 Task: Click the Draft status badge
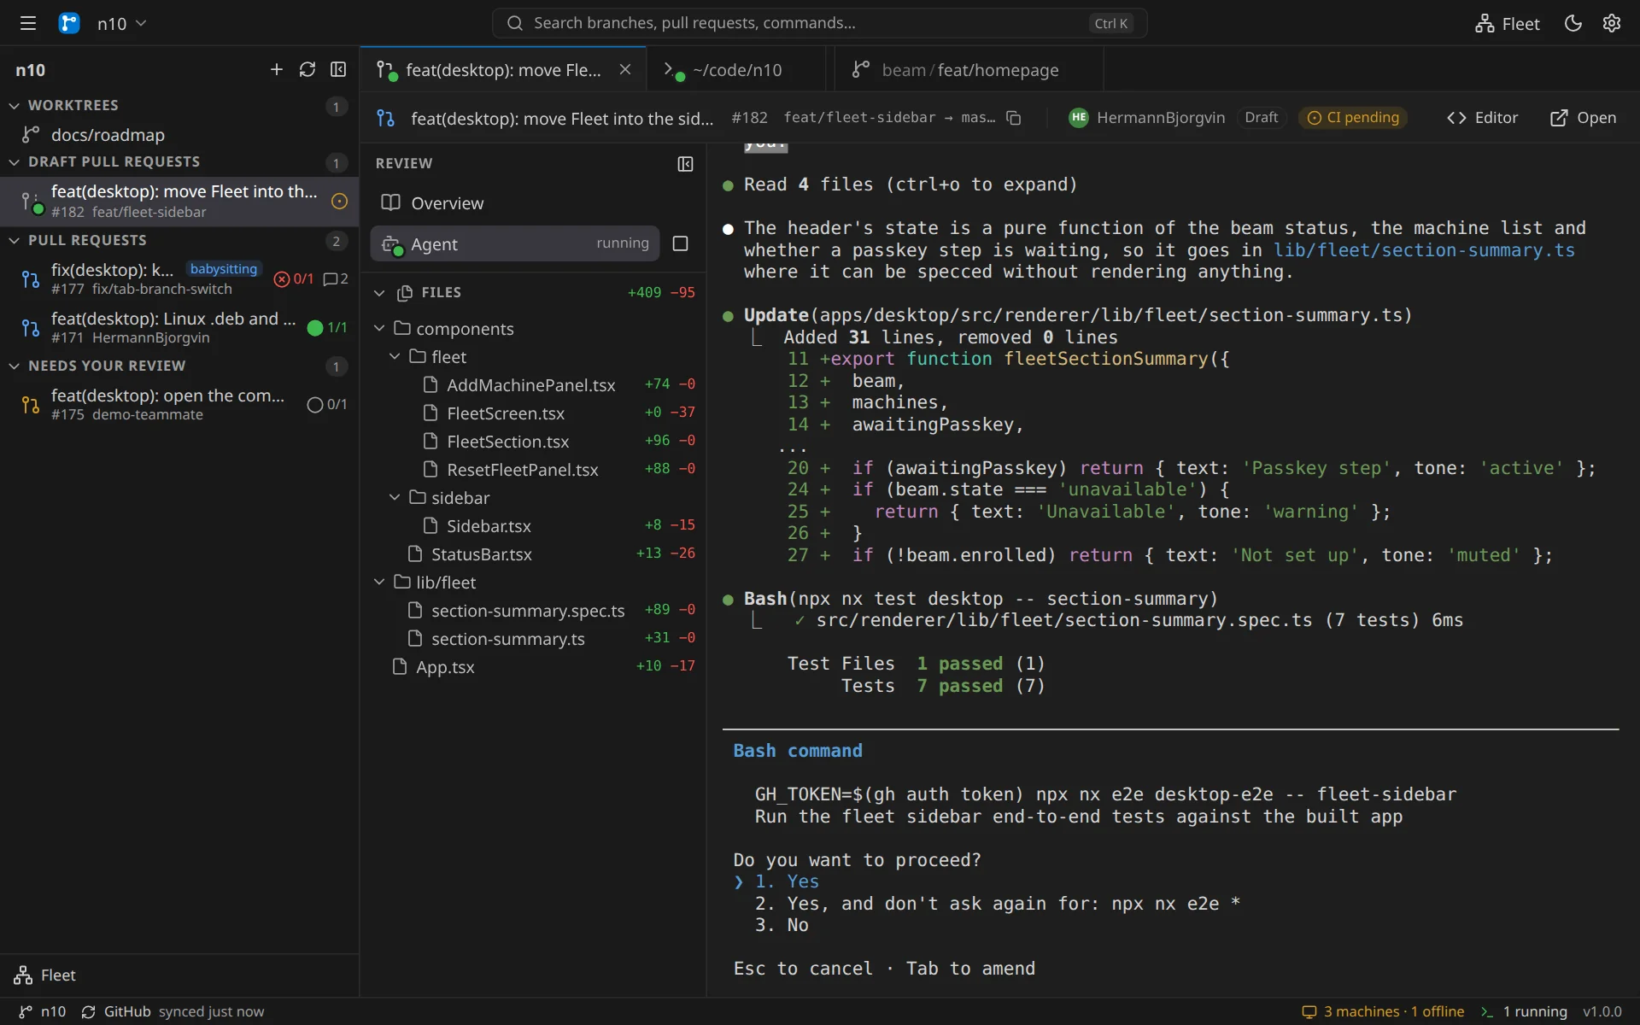click(x=1262, y=117)
